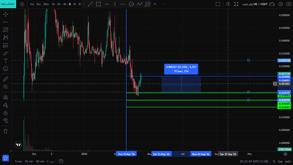Activate the zoom in tool
The height and width of the screenshot is (165, 293).
coord(6,87)
